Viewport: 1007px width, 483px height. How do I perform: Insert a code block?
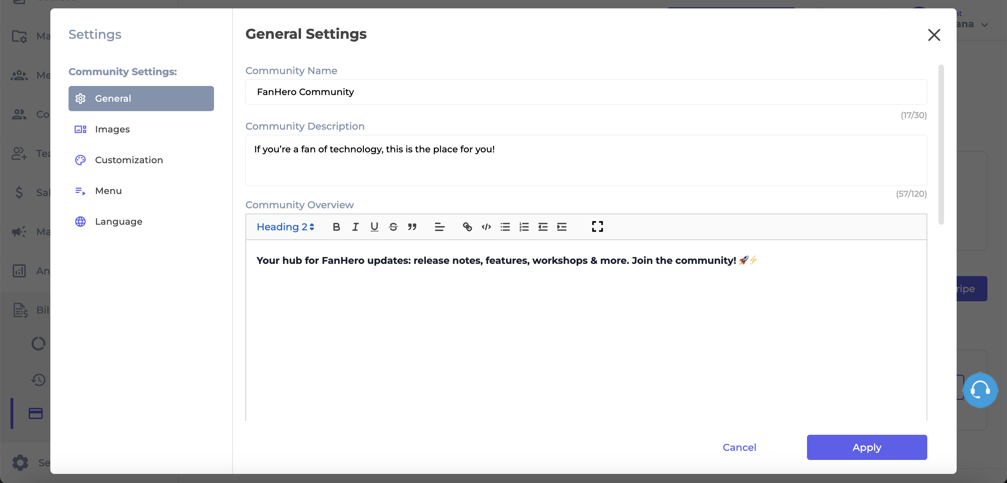pyautogui.click(x=486, y=227)
